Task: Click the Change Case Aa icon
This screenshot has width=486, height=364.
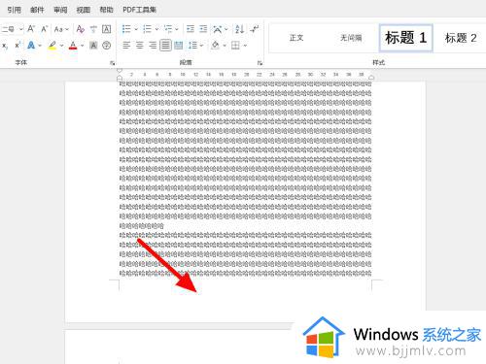Action: pos(58,29)
